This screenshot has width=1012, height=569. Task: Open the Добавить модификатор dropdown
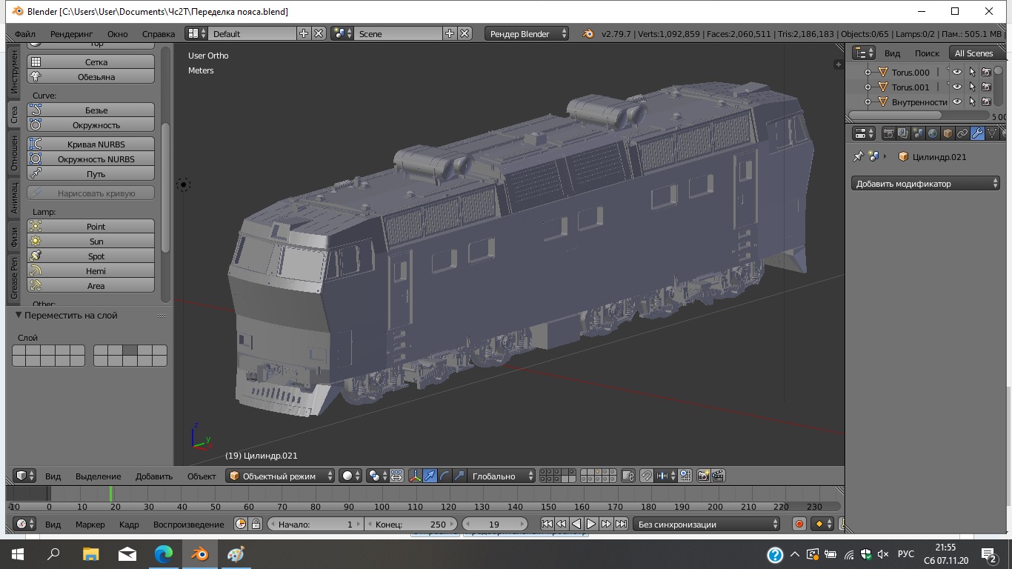[x=925, y=183]
